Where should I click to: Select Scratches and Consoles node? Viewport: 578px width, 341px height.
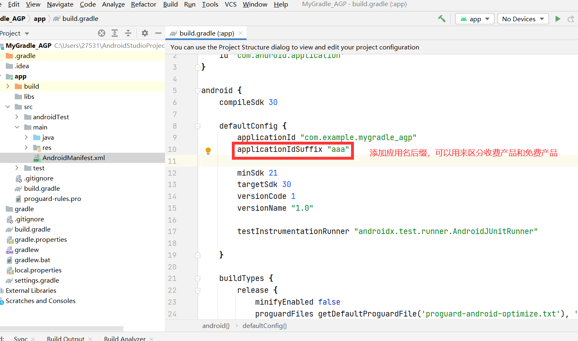pos(40,301)
